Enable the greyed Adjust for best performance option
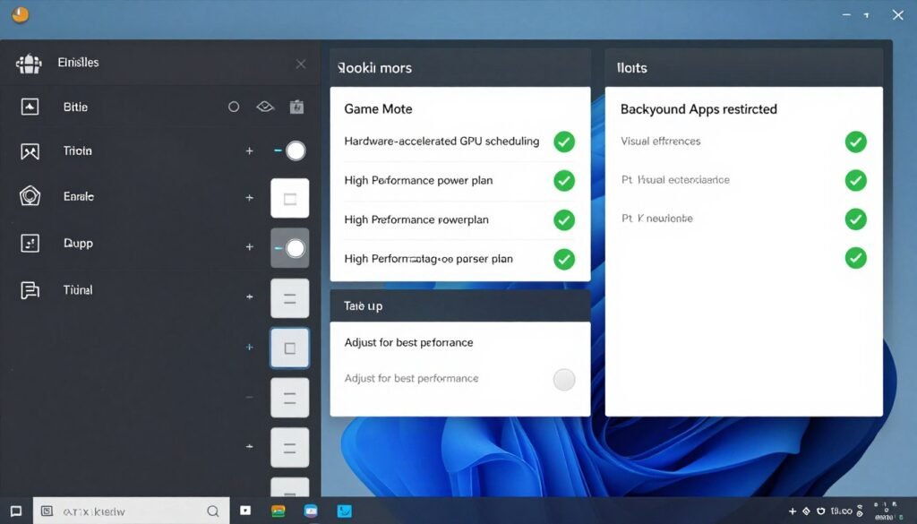 (564, 380)
